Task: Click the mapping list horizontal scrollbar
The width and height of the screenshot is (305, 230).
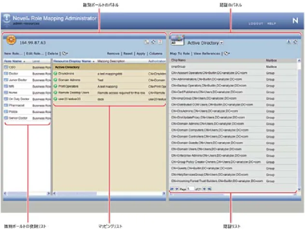Action: (x=110, y=193)
